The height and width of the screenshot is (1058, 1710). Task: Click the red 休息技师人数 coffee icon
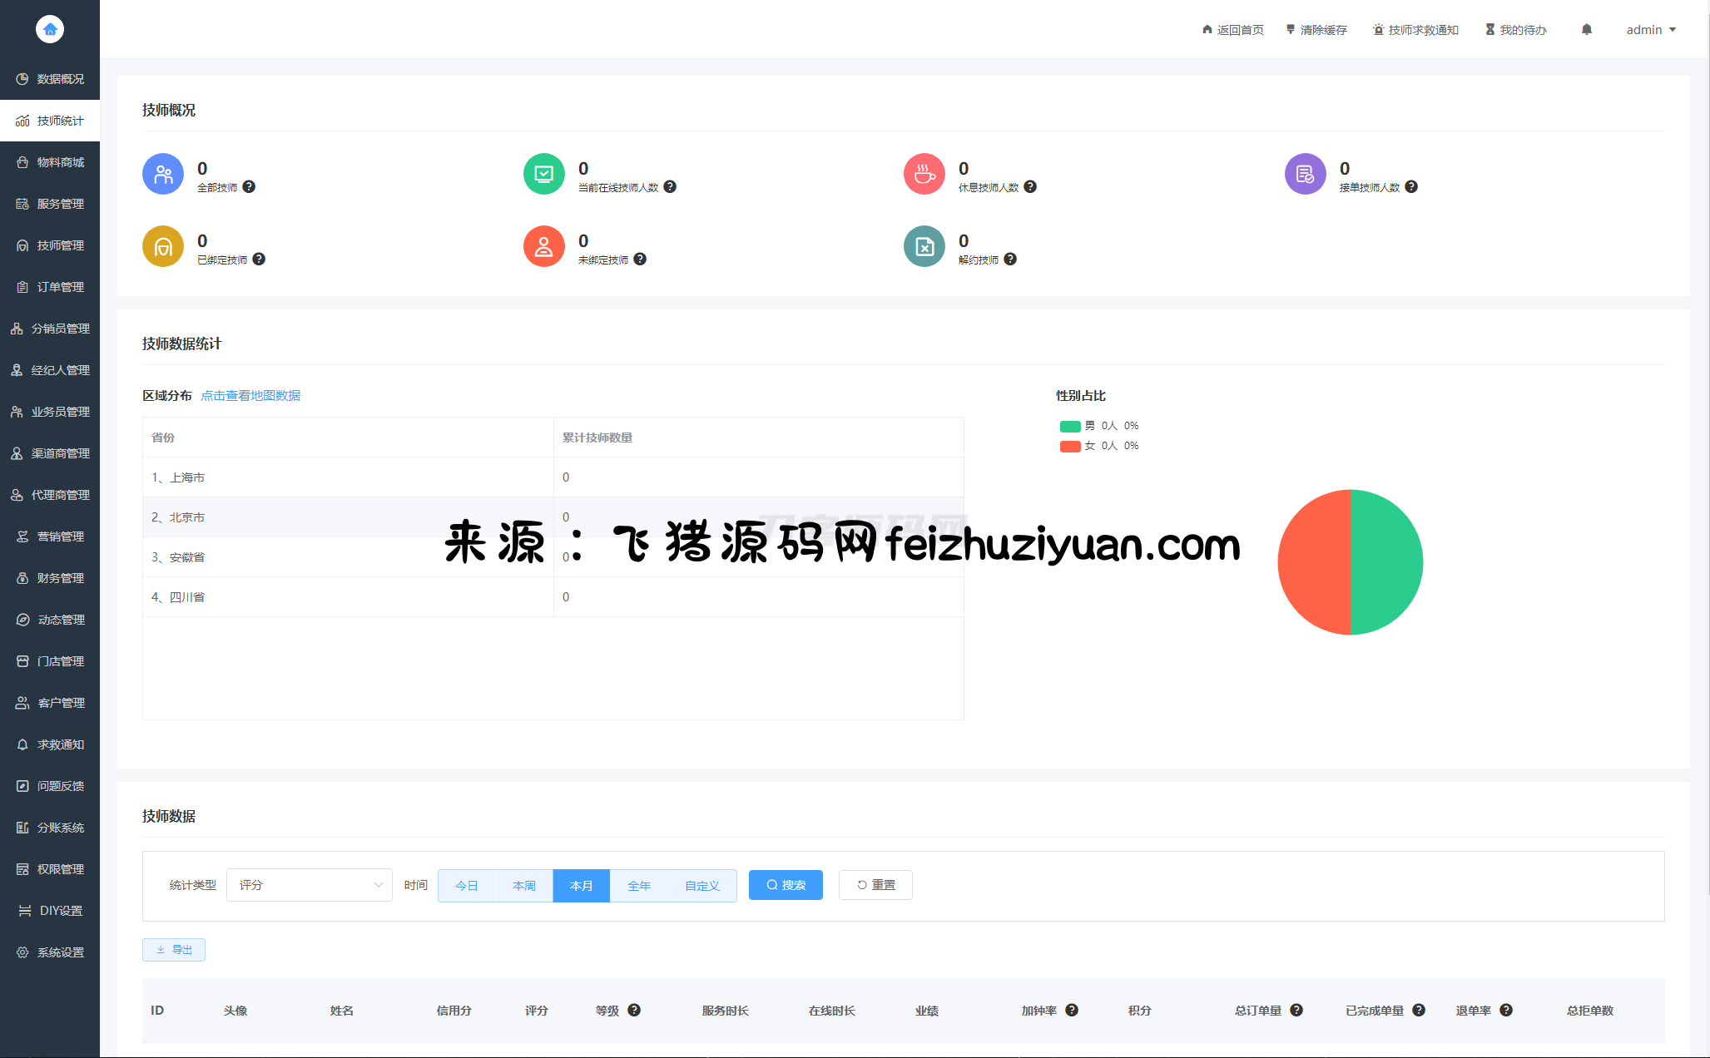[x=924, y=174]
